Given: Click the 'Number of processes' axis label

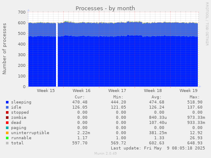Looking at the screenshot, I should click(4, 49).
